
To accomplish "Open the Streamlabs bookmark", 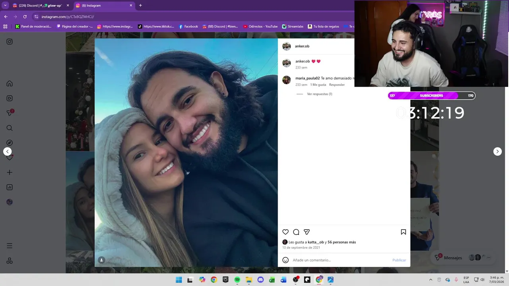I will pyautogui.click(x=292, y=27).
